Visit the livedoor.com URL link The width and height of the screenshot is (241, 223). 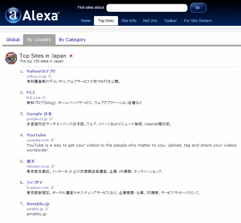tap(38, 187)
